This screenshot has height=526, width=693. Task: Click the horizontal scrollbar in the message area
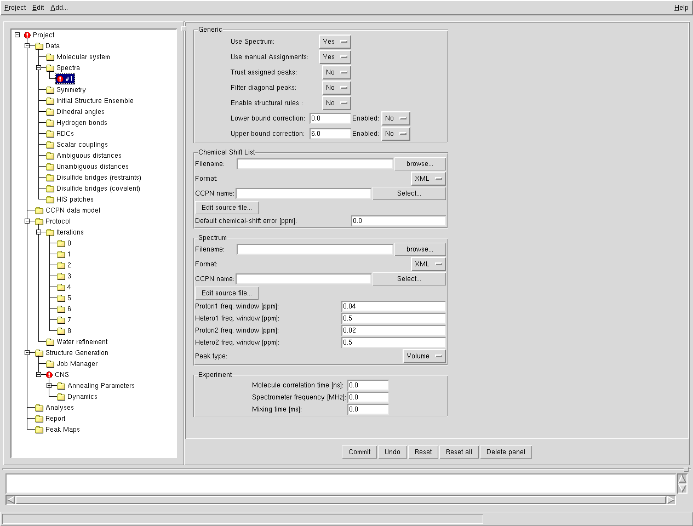pos(340,500)
